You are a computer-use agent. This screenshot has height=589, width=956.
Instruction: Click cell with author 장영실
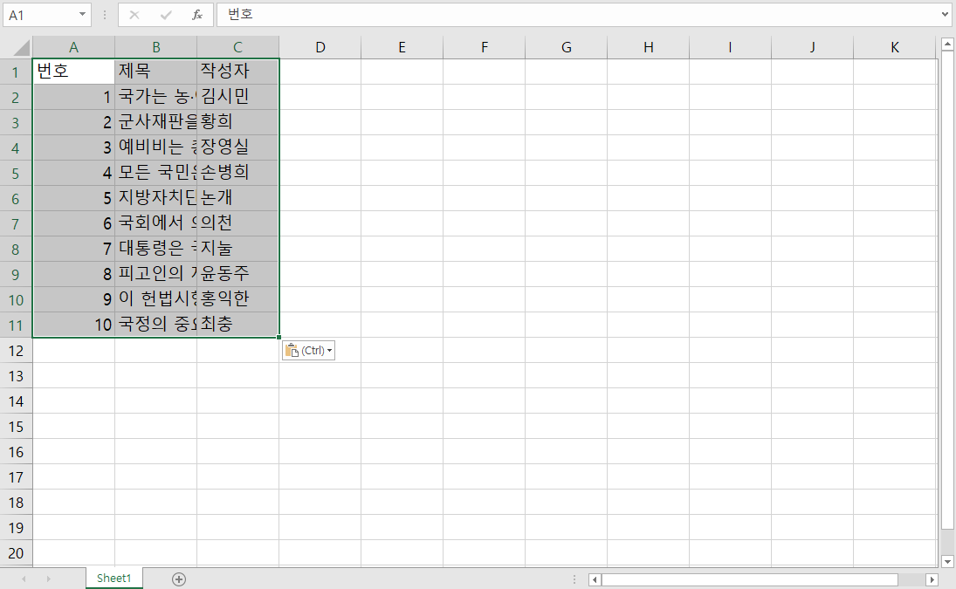[x=237, y=148]
